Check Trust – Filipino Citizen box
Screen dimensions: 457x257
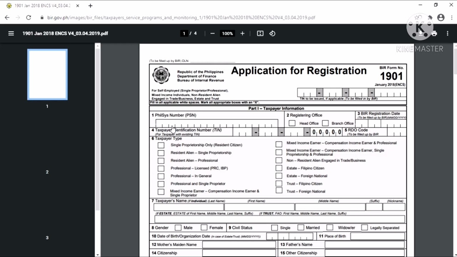tap(279, 183)
